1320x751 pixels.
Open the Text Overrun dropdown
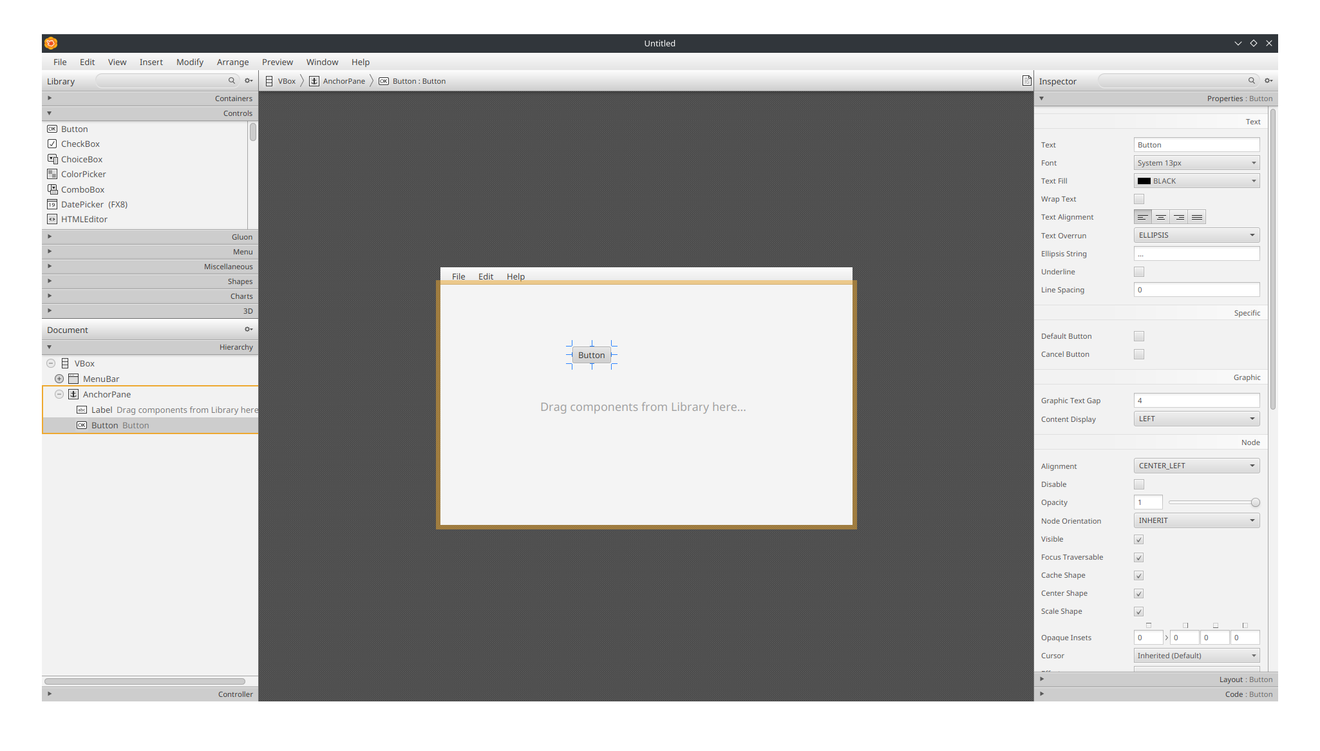(1196, 234)
